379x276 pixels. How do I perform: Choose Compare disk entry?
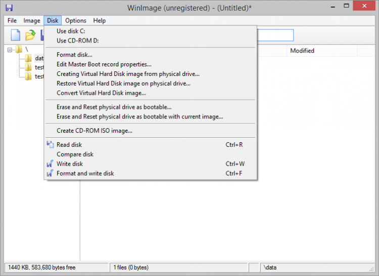(151, 154)
